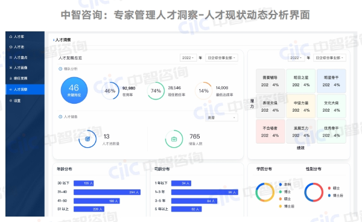Click the target icon for 人才池数量
The width and height of the screenshot is (362, 222).
pos(87,139)
